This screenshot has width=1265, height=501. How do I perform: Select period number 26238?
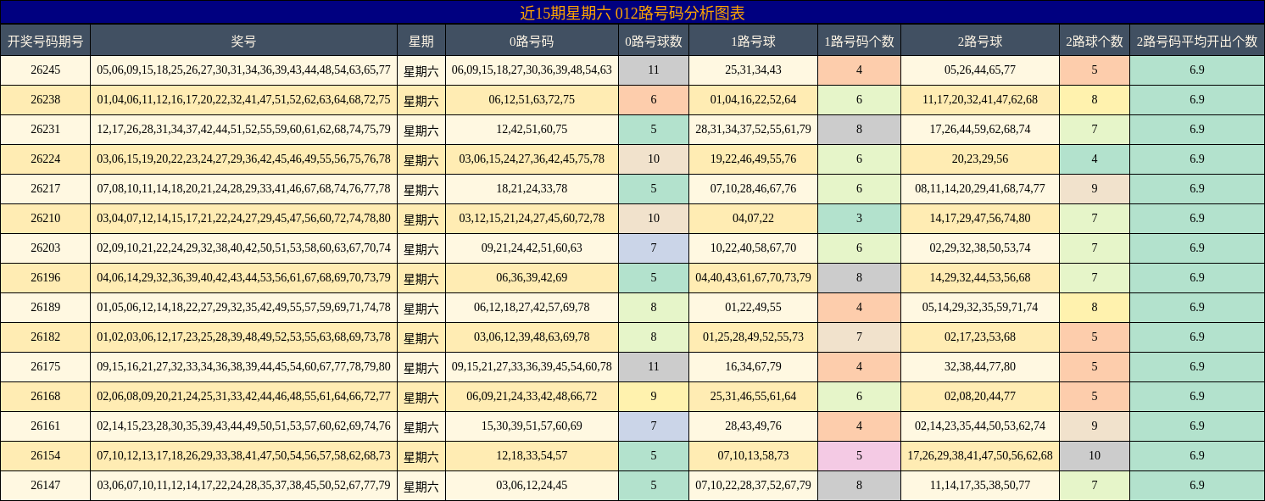coord(45,100)
